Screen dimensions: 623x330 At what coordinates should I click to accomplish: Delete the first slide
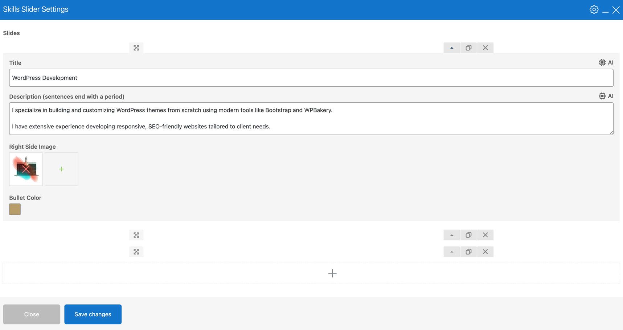pyautogui.click(x=485, y=48)
